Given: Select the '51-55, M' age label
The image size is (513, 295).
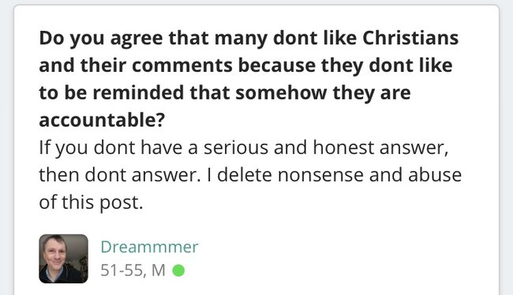Looking at the screenshot, I should pyautogui.click(x=133, y=271).
